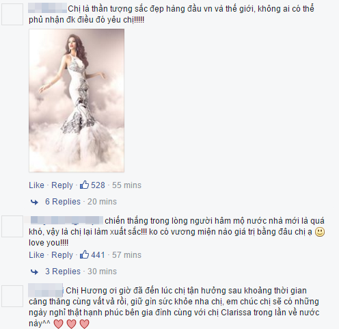Click reply arrow icon beside 6 Replies

(34, 202)
